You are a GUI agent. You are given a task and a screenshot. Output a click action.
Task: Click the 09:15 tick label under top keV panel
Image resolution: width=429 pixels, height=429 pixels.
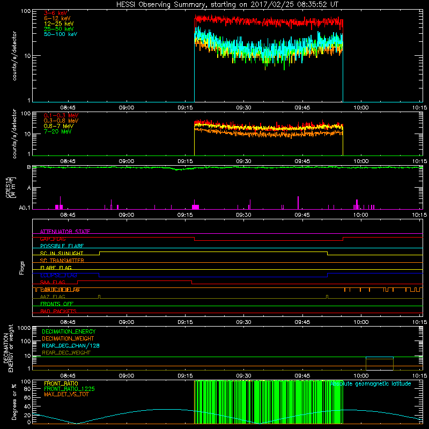pos(185,108)
